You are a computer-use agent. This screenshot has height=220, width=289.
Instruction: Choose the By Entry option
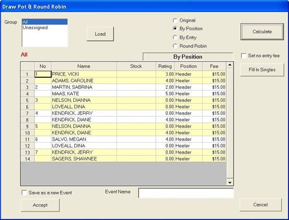click(175, 38)
